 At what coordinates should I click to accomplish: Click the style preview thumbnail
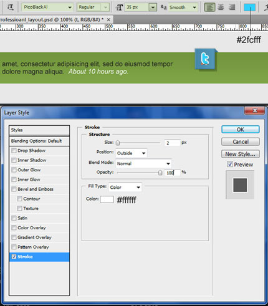[x=240, y=184]
